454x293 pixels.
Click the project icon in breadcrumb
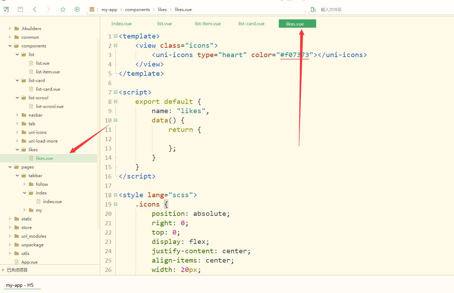tap(92, 9)
